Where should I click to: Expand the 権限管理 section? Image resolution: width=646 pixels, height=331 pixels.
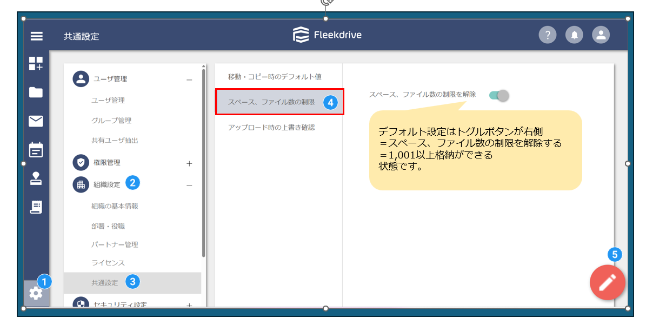(189, 163)
